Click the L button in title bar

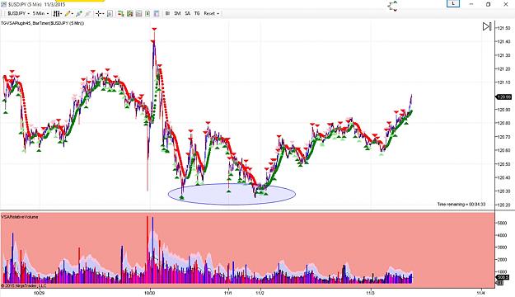453,3
